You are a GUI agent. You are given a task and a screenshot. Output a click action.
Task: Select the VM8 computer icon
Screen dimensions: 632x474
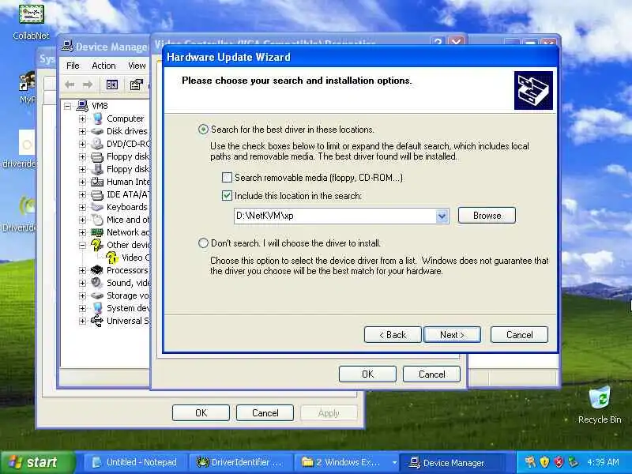82,106
